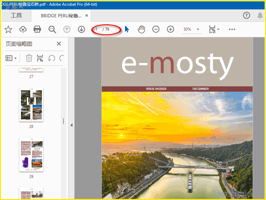Zoom in with the plus icon
266x200 pixels.
[x=170, y=29]
